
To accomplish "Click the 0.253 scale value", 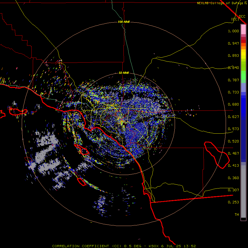I will pos(233,202).
